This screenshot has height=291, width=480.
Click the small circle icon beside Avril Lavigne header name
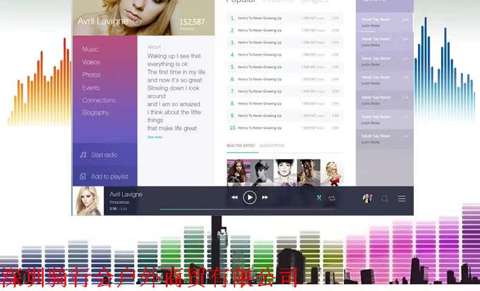click(137, 22)
